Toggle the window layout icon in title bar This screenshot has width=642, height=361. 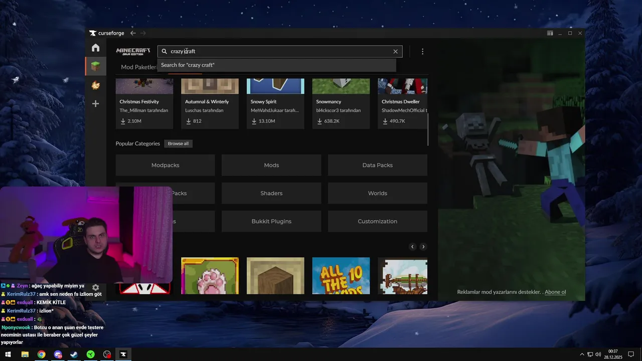[x=550, y=33]
